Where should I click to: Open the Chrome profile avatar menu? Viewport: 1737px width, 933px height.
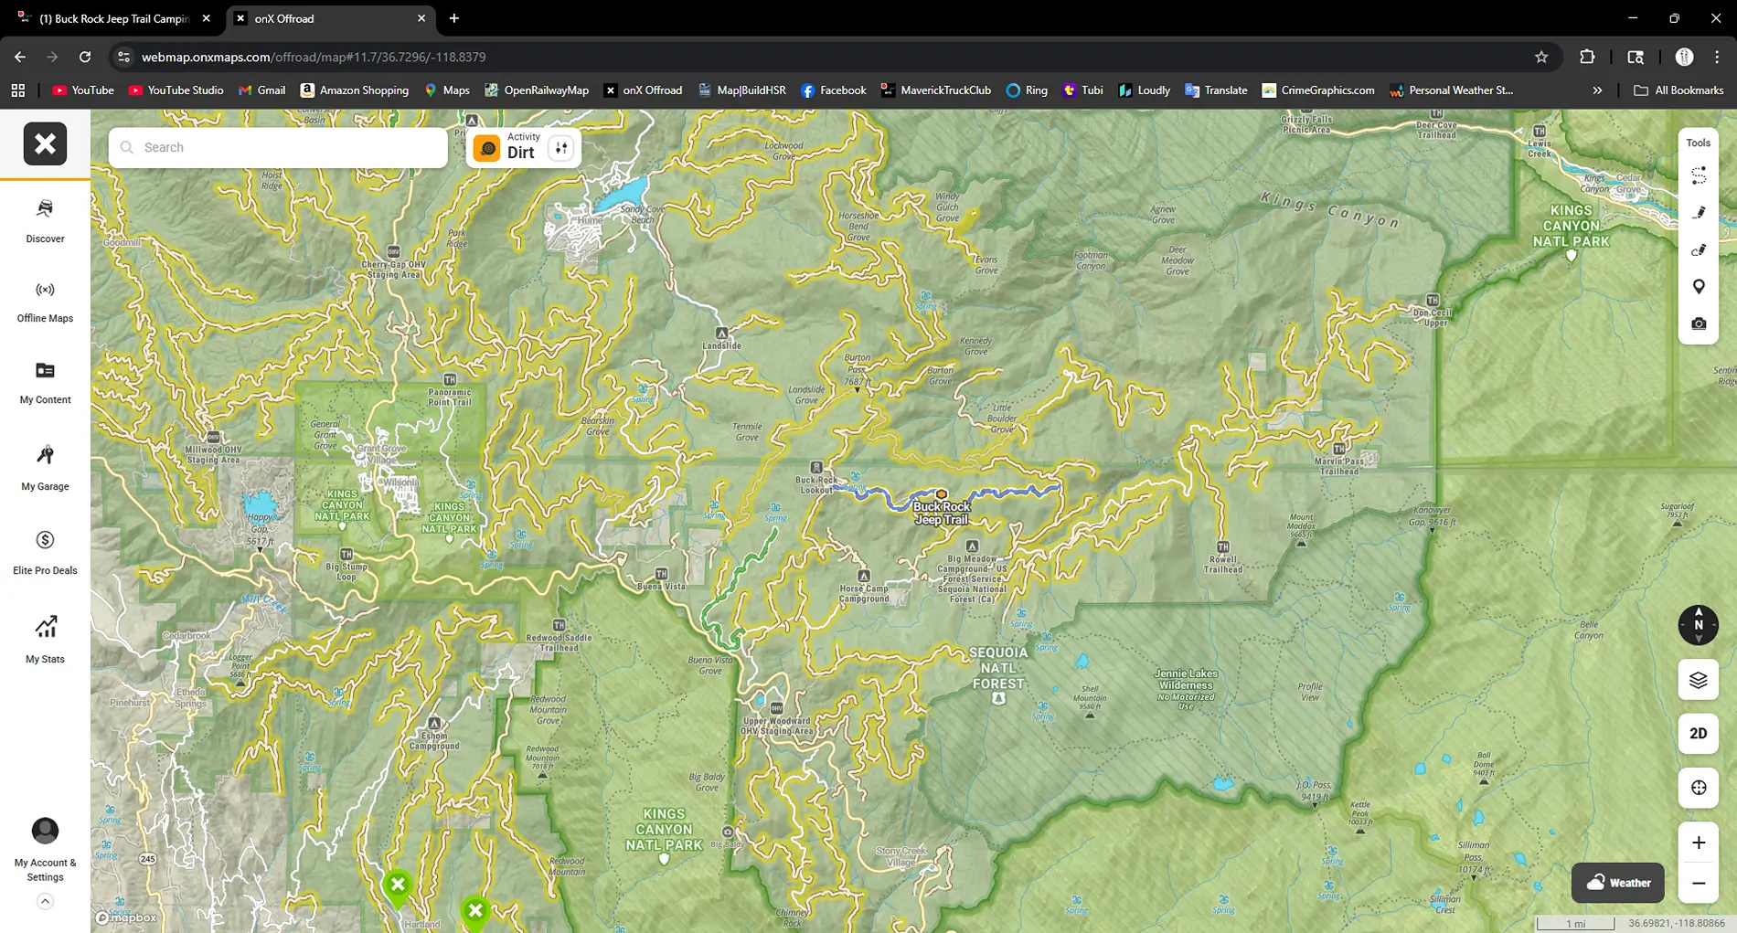[x=1685, y=57]
